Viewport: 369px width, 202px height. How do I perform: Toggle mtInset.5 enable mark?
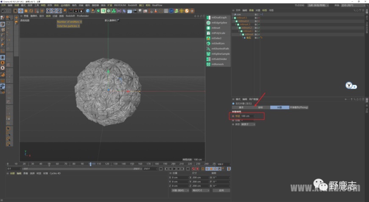click(x=259, y=18)
